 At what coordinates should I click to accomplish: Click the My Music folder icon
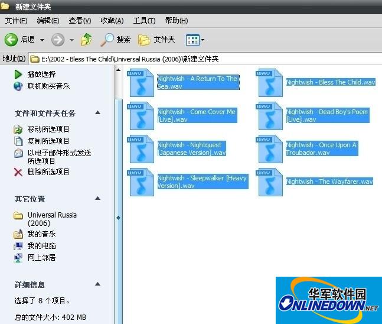[18, 234]
